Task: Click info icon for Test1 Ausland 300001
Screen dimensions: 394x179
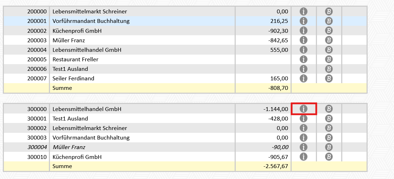Action: (x=303, y=118)
